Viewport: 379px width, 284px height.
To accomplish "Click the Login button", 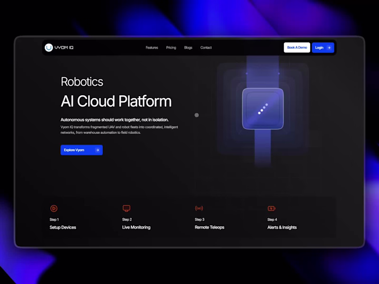I will 323,48.
